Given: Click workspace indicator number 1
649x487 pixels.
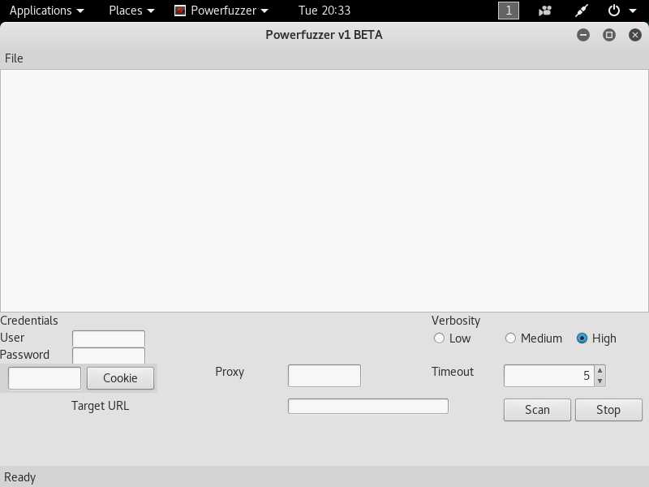Looking at the screenshot, I should click(509, 11).
